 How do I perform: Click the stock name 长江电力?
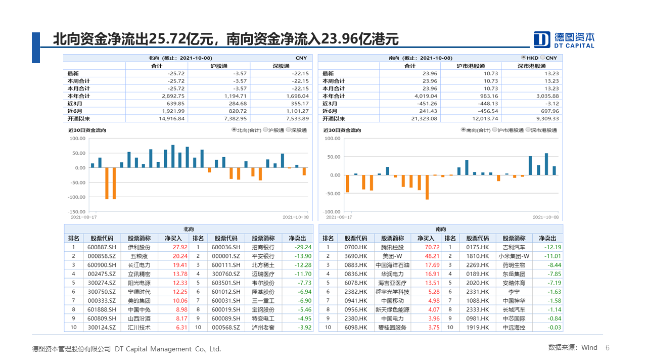point(139,265)
